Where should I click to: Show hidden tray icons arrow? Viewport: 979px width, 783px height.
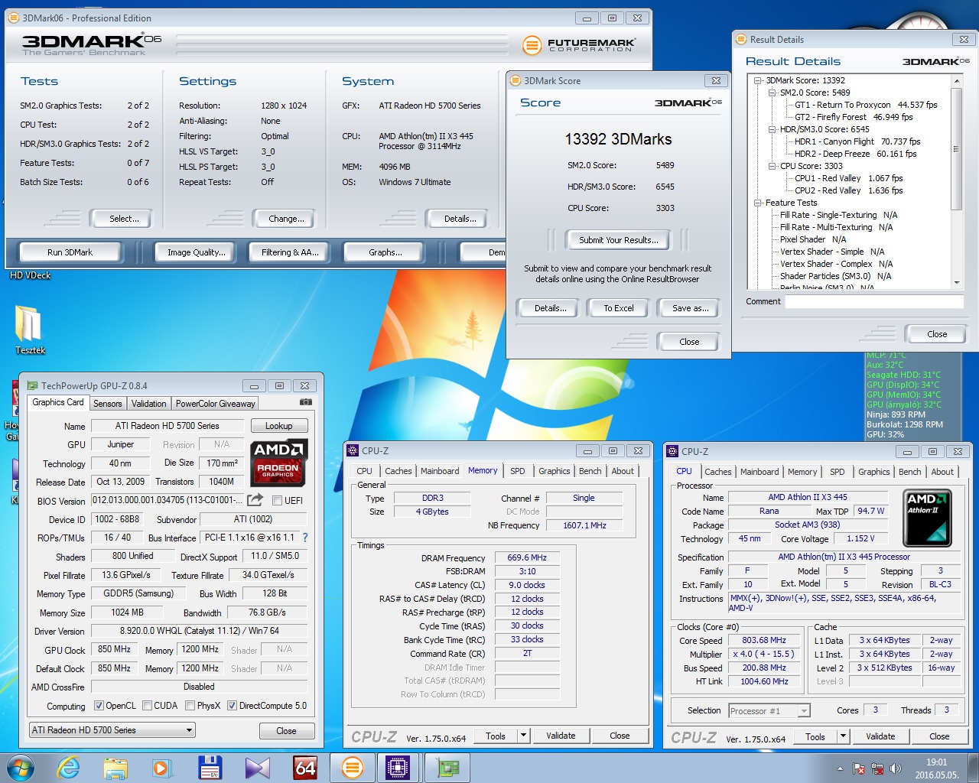pyautogui.click(x=840, y=768)
